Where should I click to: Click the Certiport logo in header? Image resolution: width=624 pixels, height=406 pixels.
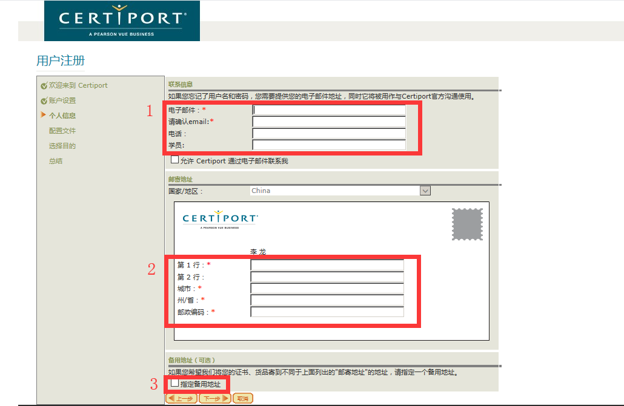tap(122, 21)
